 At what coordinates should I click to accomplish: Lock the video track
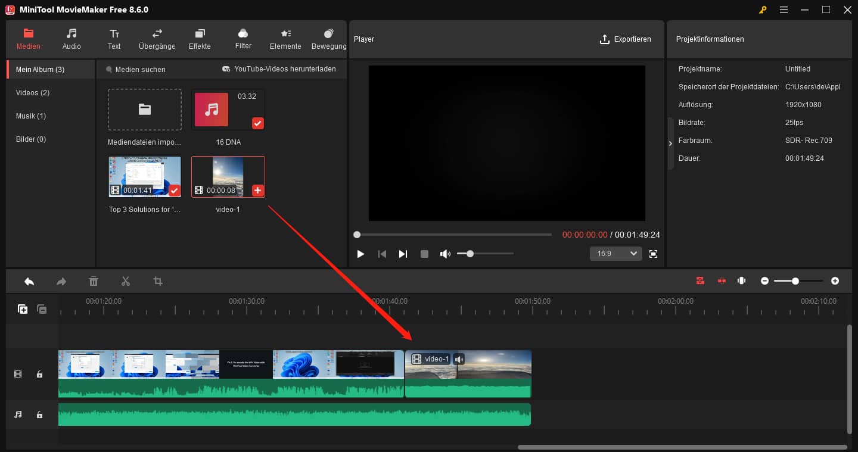39,374
